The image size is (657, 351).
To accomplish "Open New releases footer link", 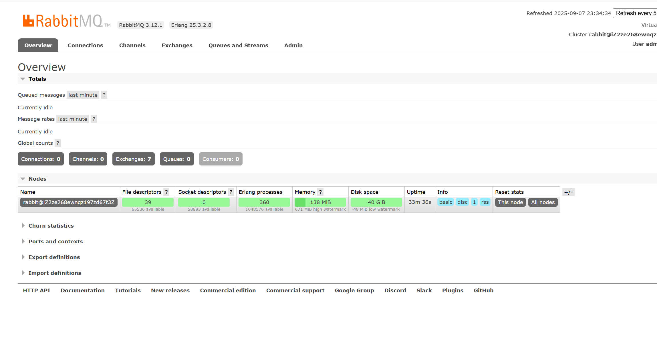I will pyautogui.click(x=170, y=290).
